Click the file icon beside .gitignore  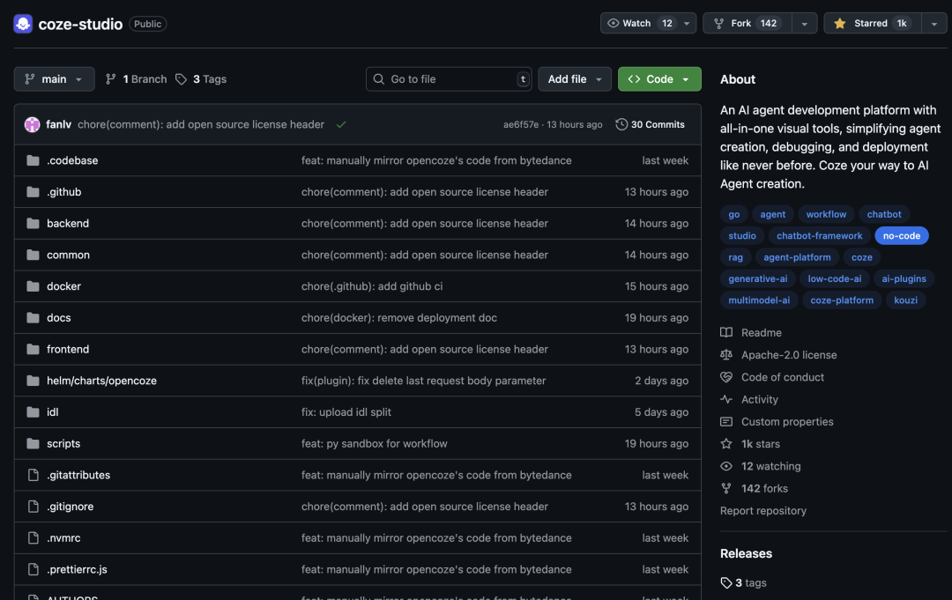click(x=33, y=507)
